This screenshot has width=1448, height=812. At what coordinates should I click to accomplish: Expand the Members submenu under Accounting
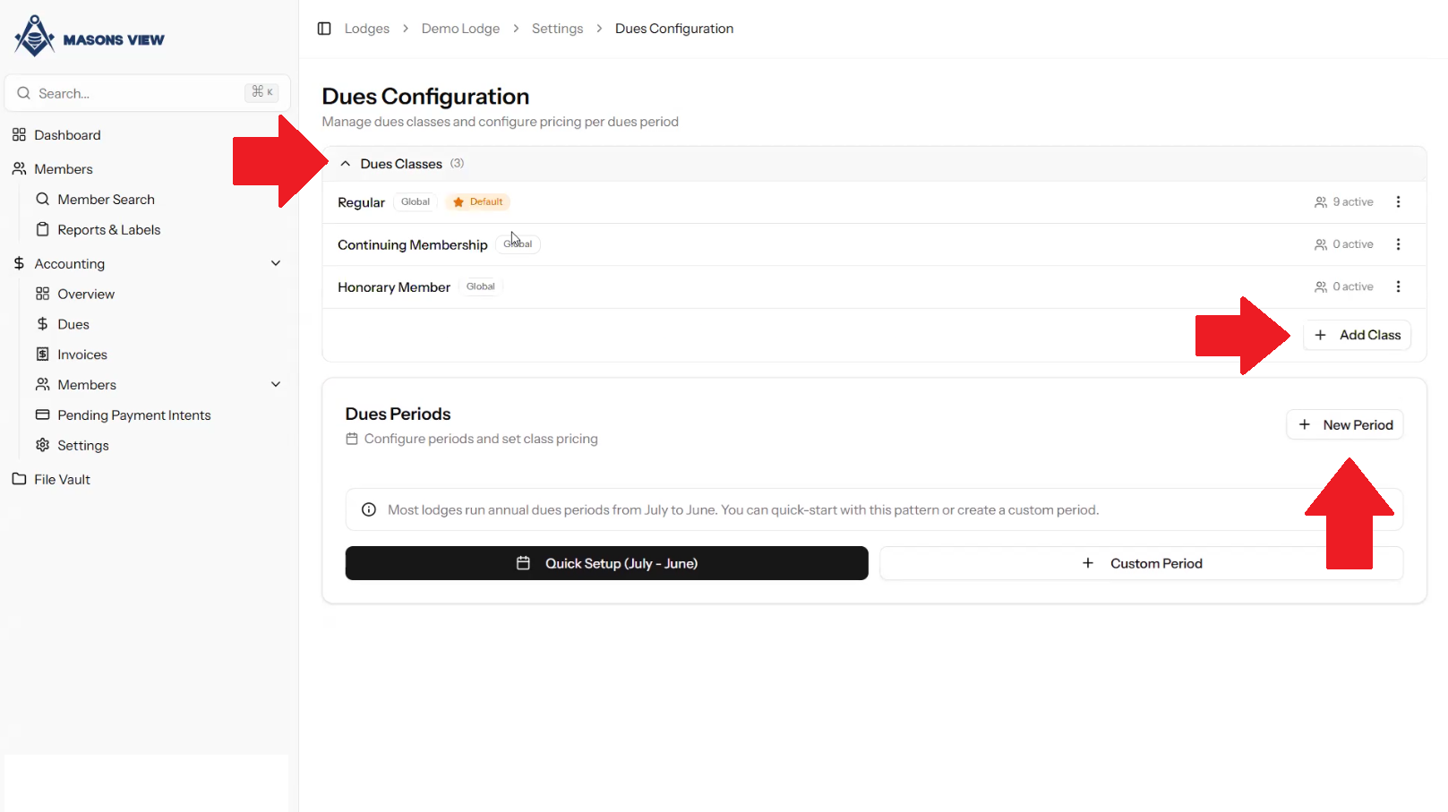point(276,385)
